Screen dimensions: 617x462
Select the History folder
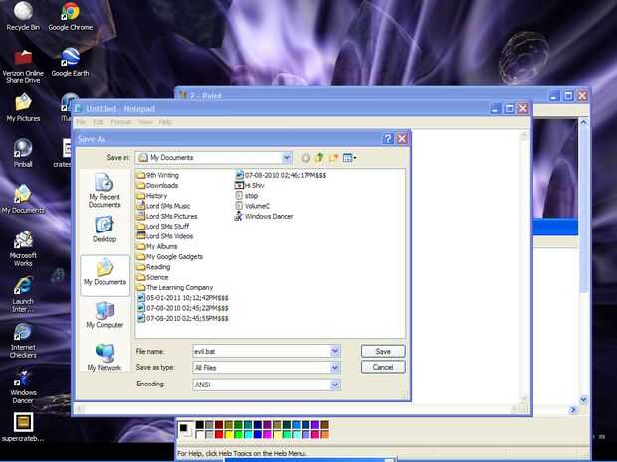(x=152, y=196)
